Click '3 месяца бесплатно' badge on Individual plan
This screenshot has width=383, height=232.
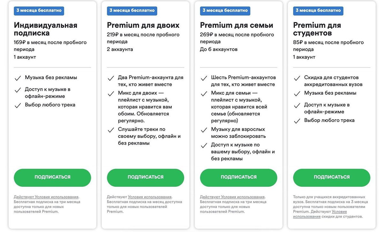click(x=39, y=11)
